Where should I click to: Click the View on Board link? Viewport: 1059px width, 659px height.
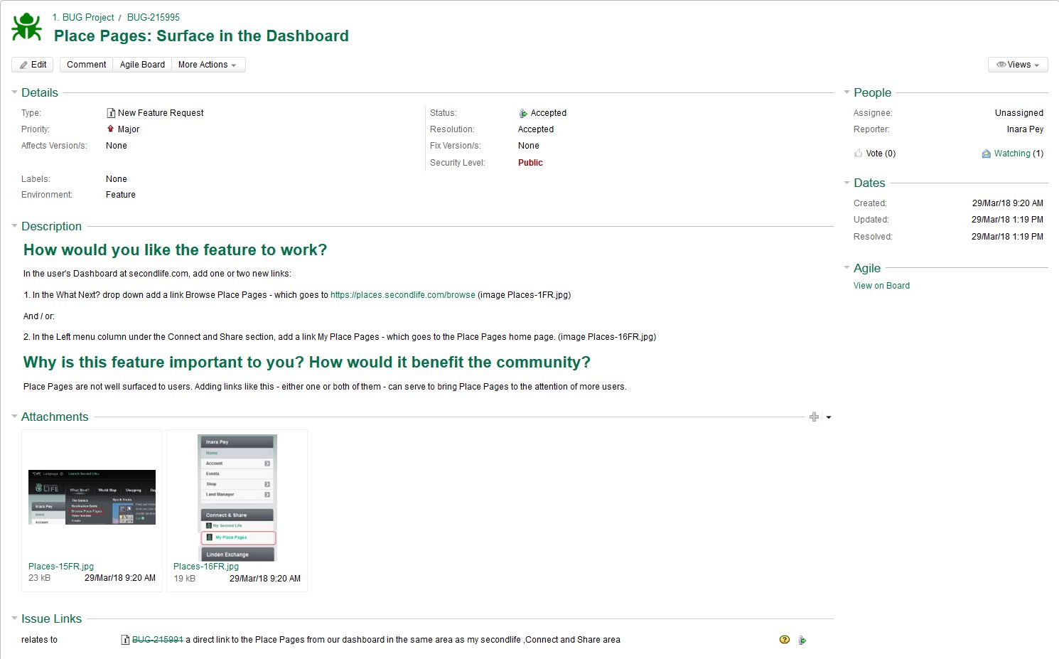pyautogui.click(x=881, y=286)
